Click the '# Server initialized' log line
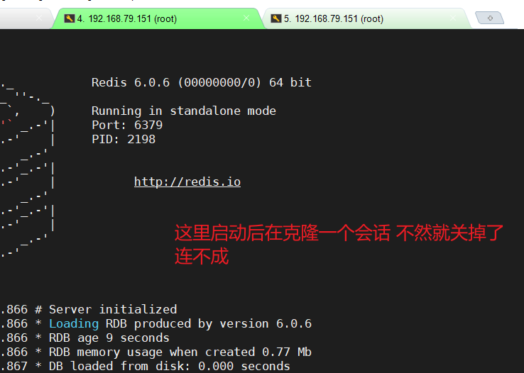This screenshot has height=373, width=524. click(106, 309)
